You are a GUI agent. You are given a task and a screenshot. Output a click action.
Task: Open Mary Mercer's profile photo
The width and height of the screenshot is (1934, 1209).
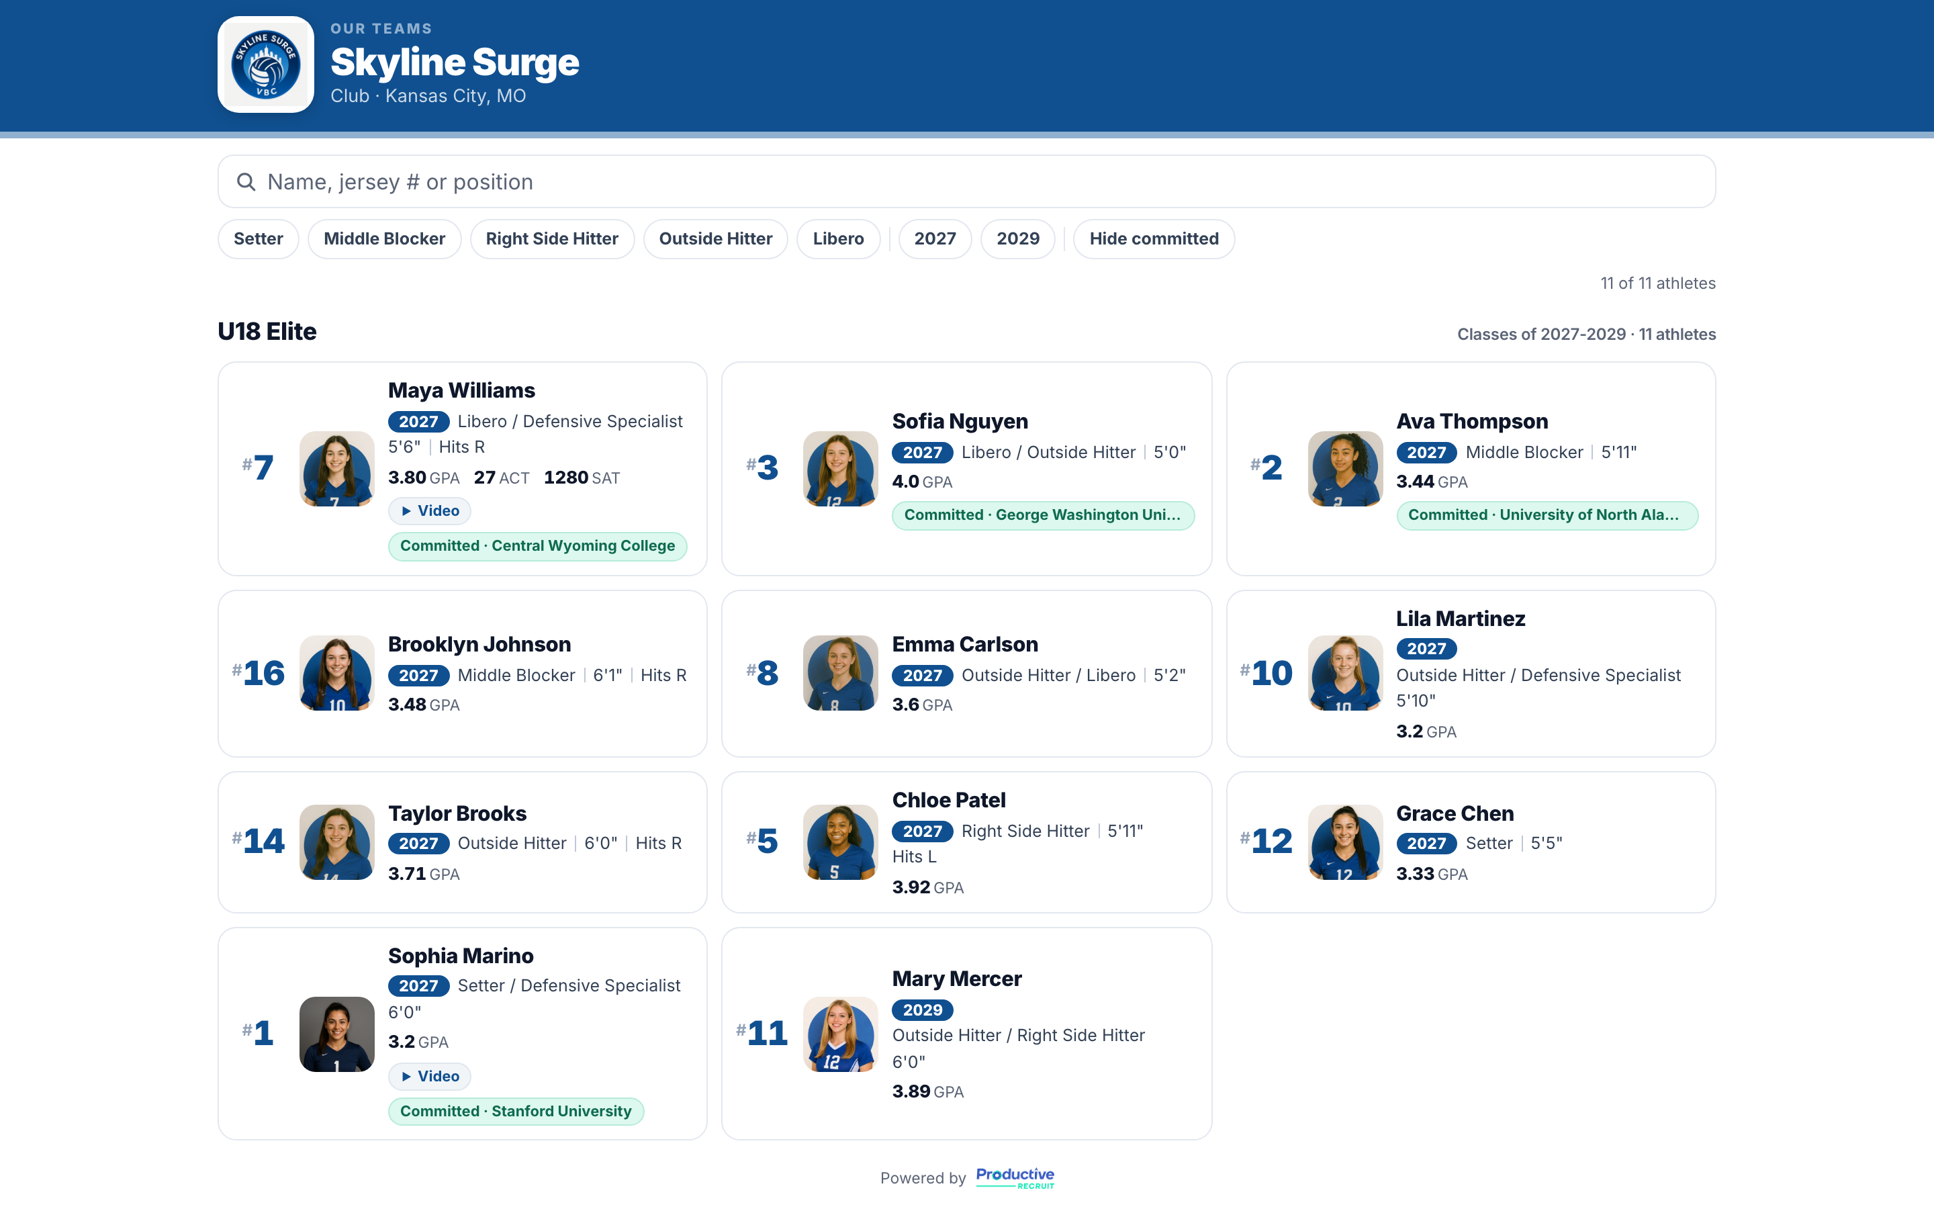point(840,1034)
